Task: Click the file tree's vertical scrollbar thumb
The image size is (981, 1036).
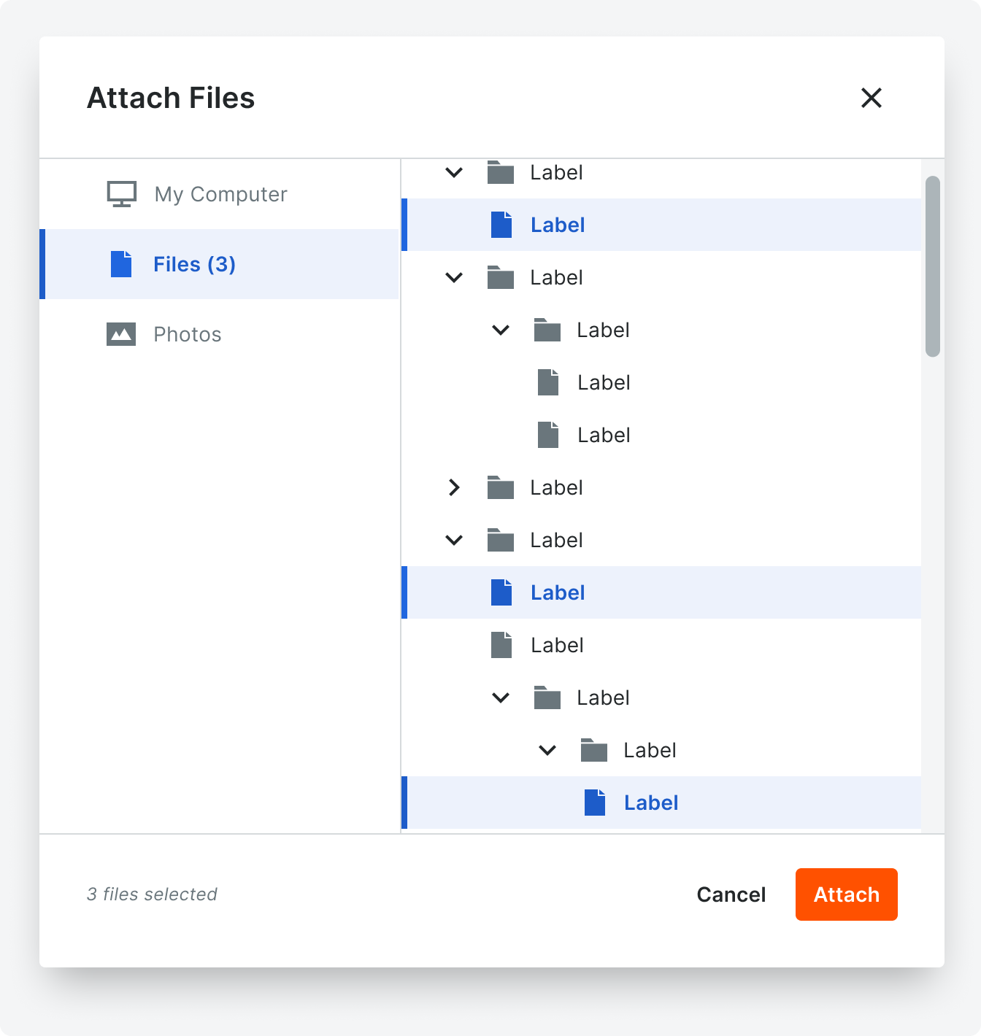Action: point(933,266)
